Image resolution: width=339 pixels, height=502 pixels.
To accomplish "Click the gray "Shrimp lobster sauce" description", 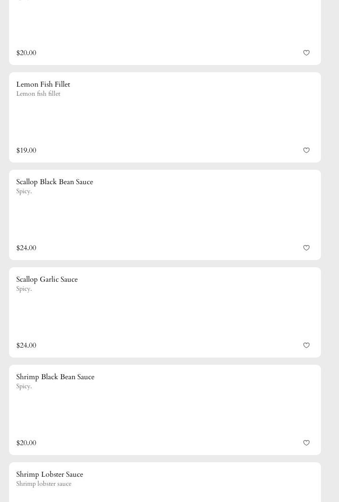I will coord(43,484).
